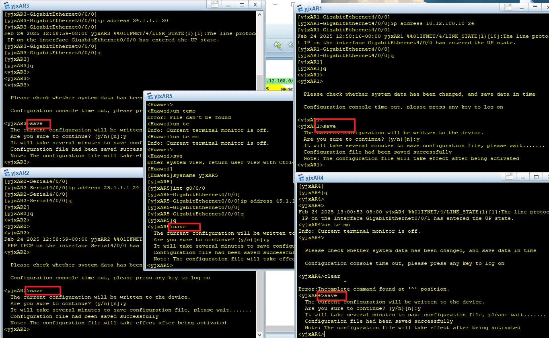Click the yjxAR4 title bar router icon
Image resolution: width=549 pixels, height=338 pixels.
coord(300,178)
